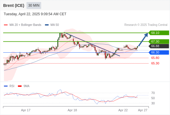Click the RSI 70 level label
The width and height of the screenshot is (170, 115).
coord(153,93)
